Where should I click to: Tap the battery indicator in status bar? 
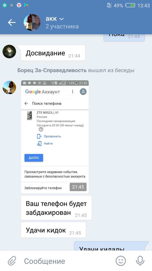tap(130, 5)
